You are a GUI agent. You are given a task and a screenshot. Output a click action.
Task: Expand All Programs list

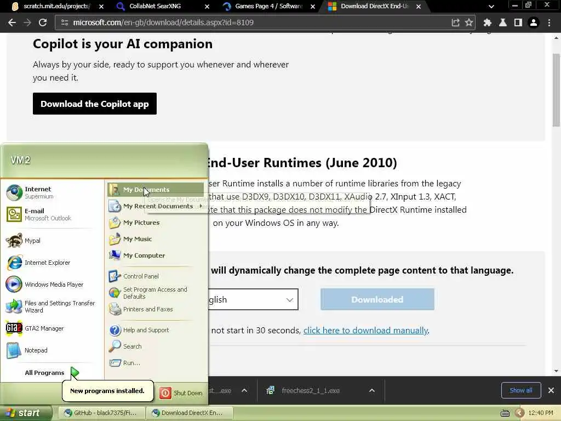pos(51,373)
